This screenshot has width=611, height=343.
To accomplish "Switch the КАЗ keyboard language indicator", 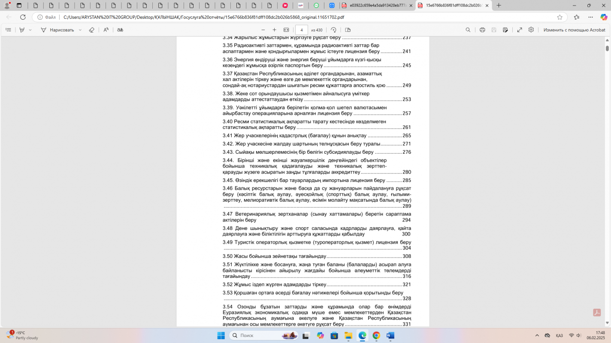I will [560, 335].
